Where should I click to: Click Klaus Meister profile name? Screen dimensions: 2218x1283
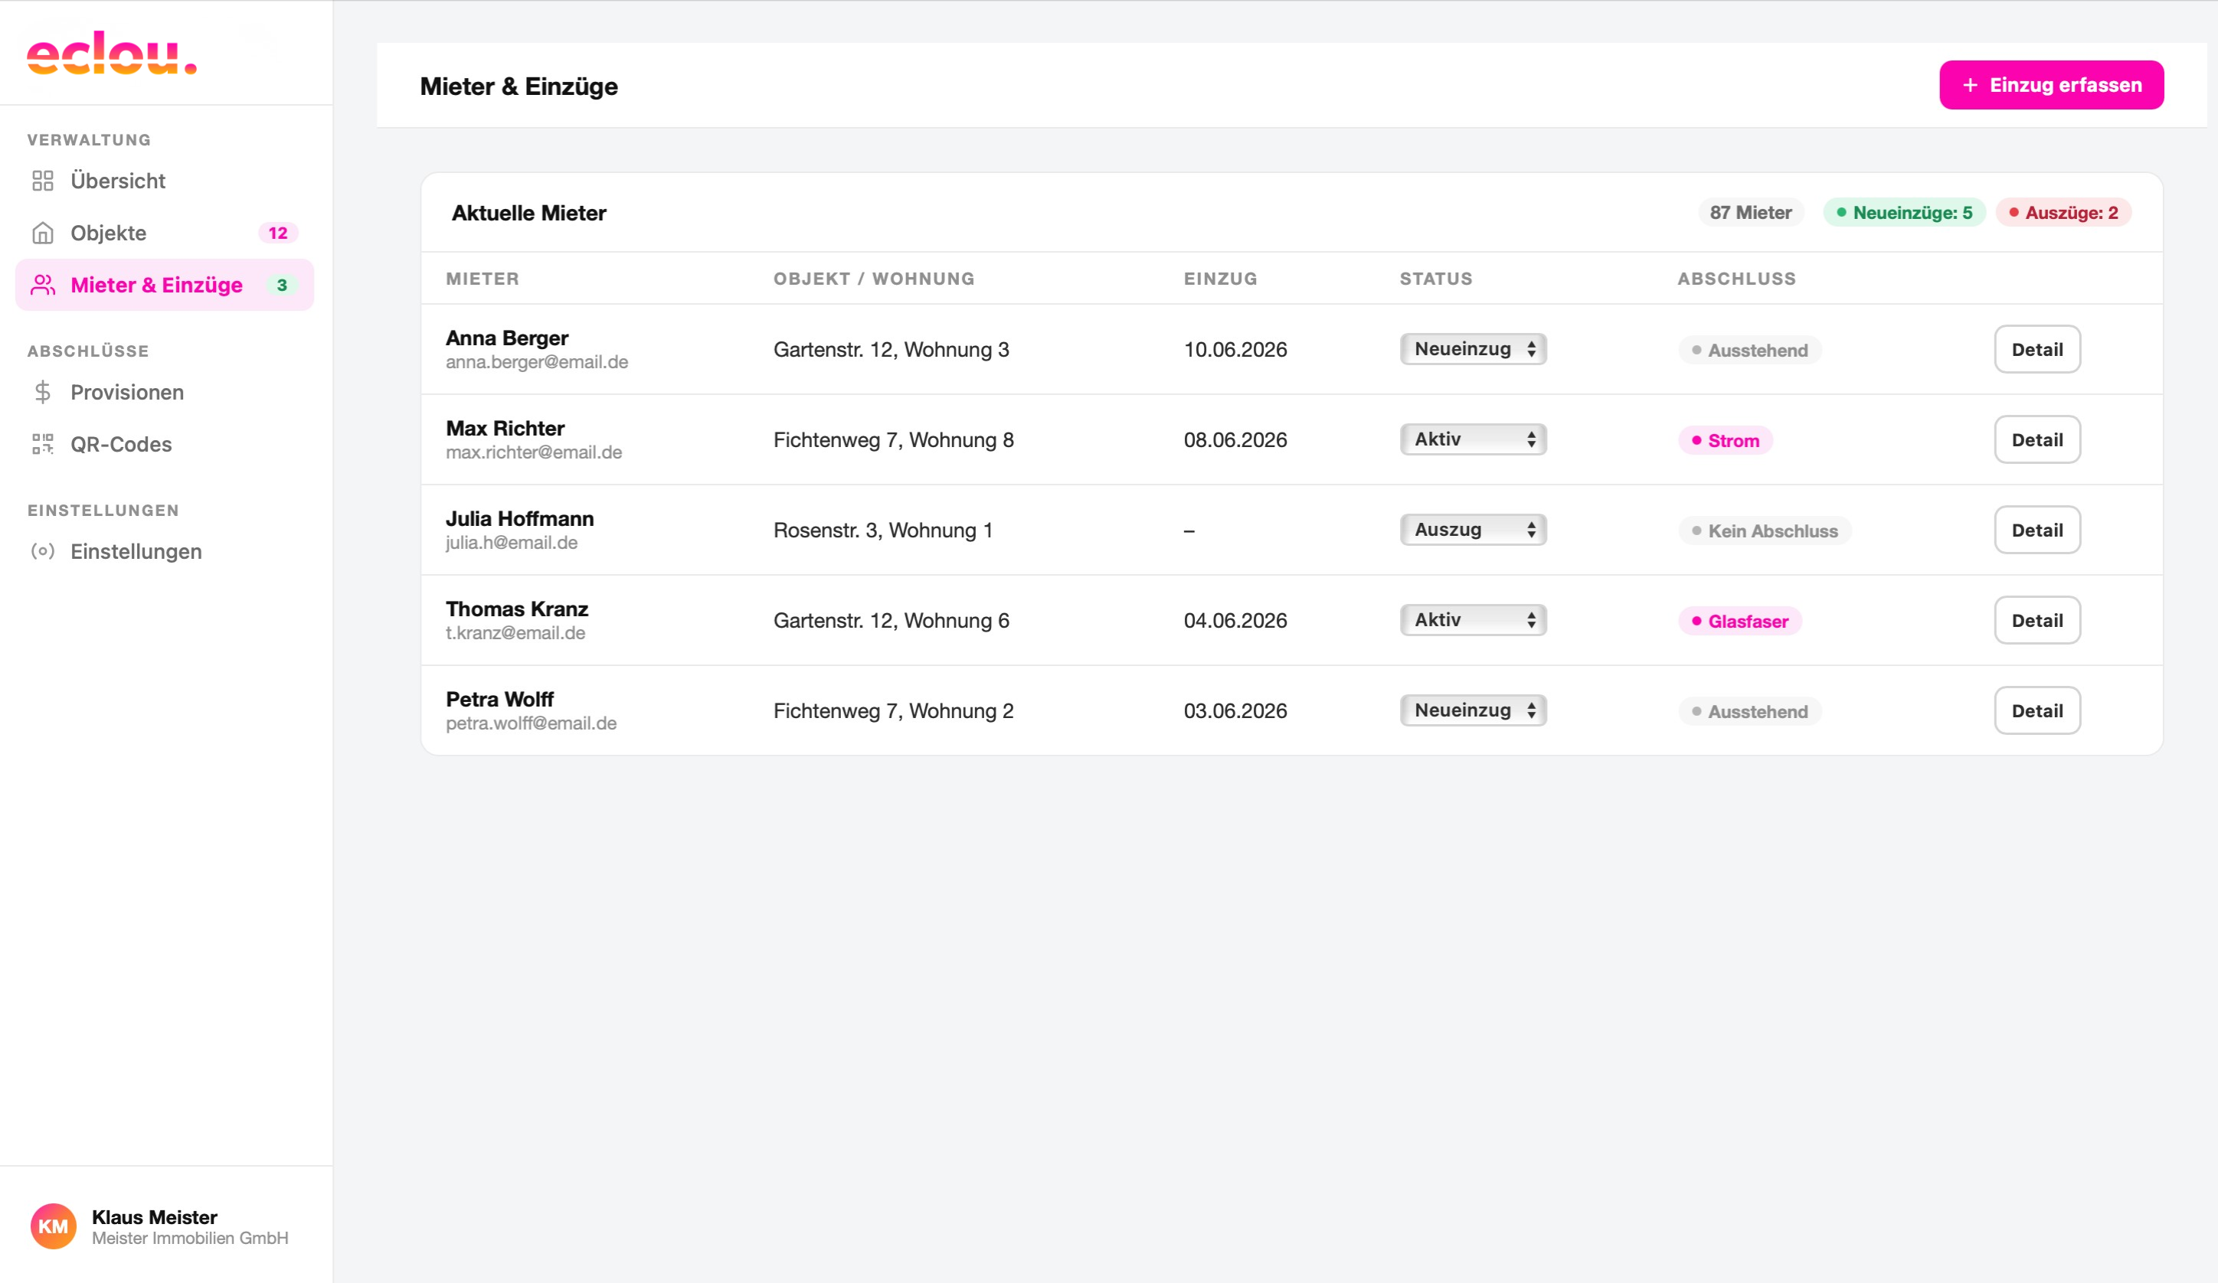point(154,1217)
